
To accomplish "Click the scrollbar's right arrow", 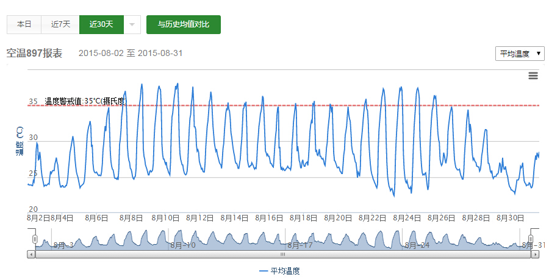I will [x=535, y=254].
